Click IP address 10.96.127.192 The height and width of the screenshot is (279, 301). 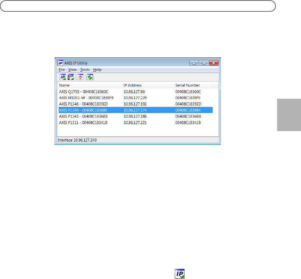[135, 104]
